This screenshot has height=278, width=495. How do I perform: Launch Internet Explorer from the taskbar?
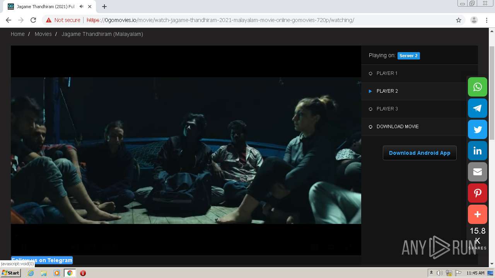tap(31, 273)
